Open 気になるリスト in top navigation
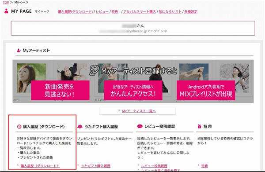This screenshot has height=172, width=265. tap(170, 11)
